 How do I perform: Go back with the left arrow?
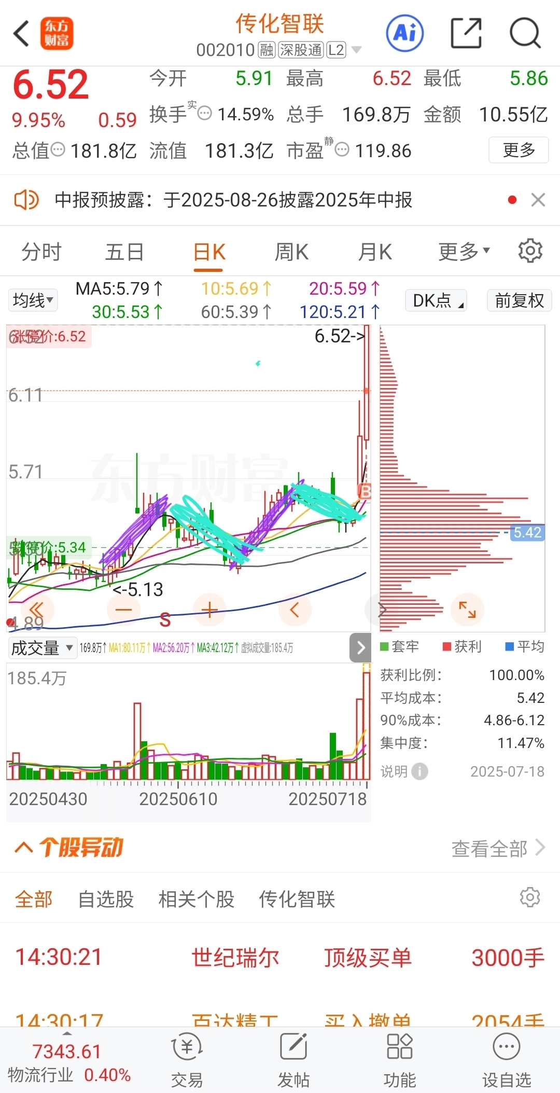tap(22, 34)
